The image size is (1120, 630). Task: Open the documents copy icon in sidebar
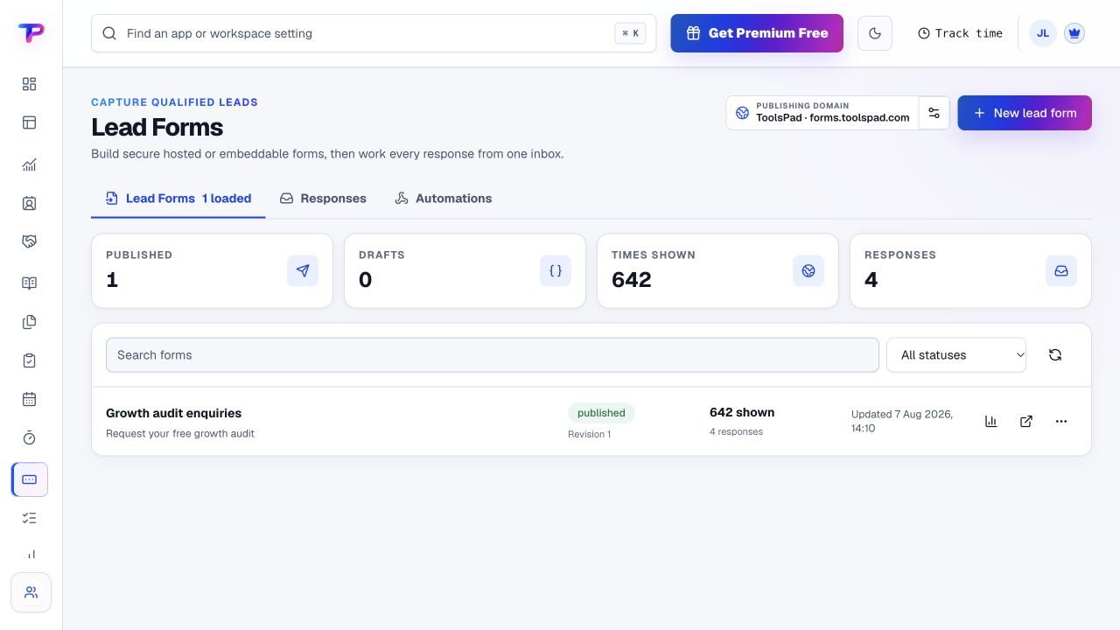click(29, 322)
